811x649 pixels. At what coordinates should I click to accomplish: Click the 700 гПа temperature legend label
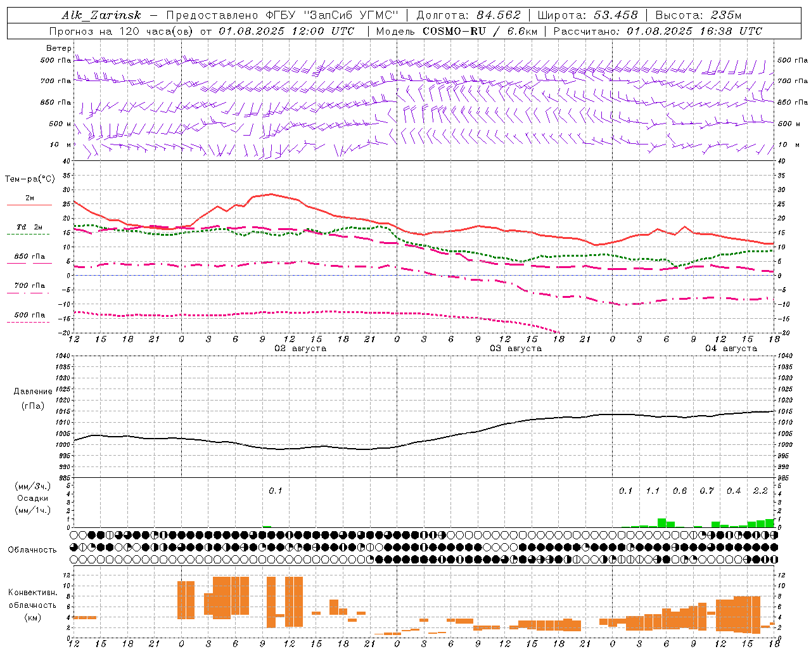pos(30,285)
